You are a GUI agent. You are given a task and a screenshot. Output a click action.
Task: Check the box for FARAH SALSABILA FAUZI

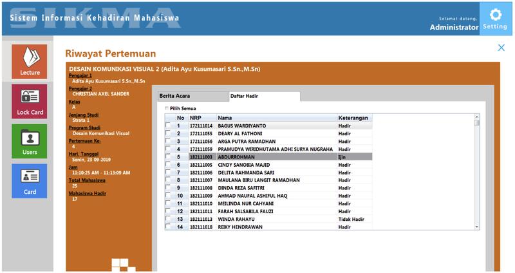coord(168,211)
